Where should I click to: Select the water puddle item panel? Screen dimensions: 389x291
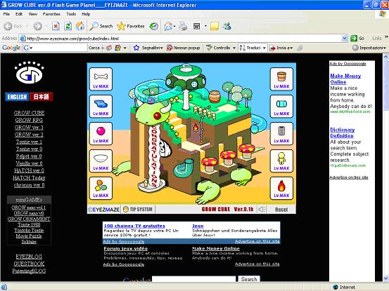click(x=101, y=107)
